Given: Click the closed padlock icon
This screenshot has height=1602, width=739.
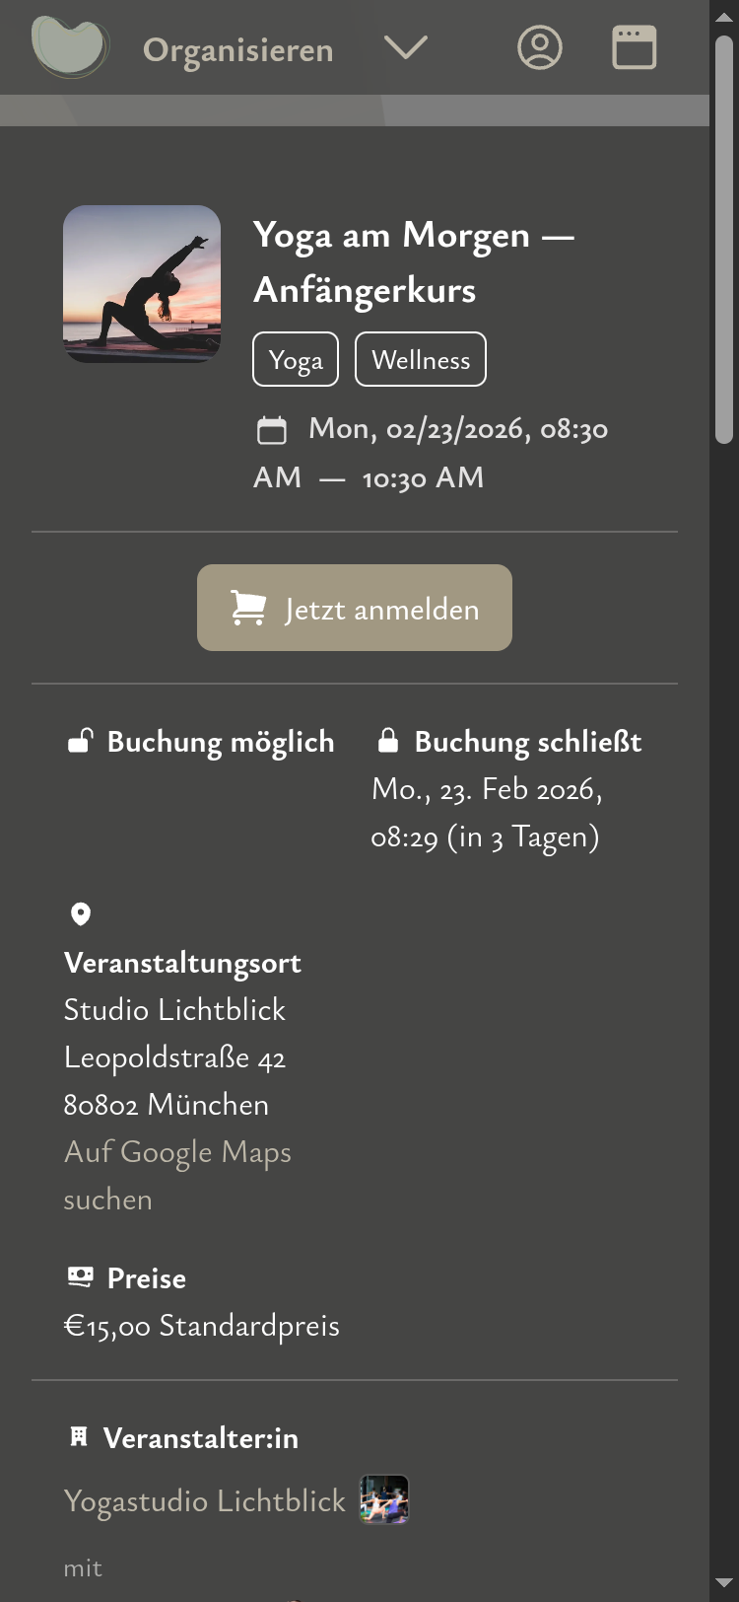Looking at the screenshot, I should (x=388, y=741).
